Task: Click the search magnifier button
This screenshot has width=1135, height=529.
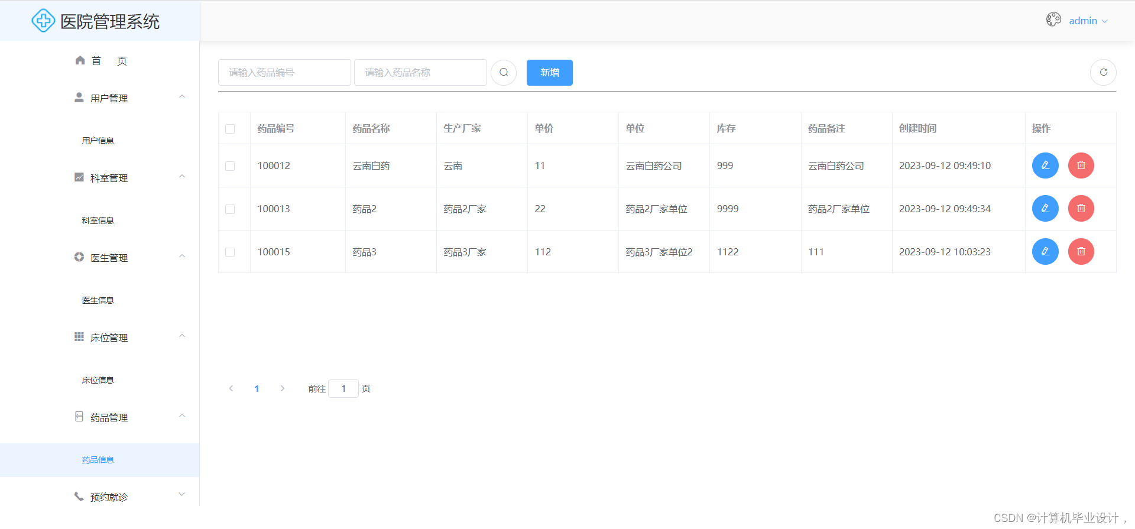Action: click(504, 73)
